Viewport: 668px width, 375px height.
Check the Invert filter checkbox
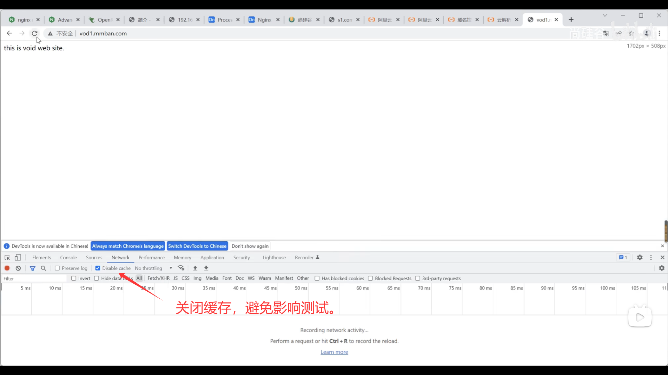coord(74,278)
